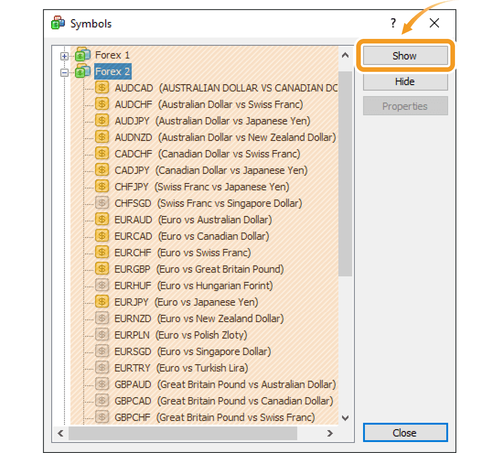The height and width of the screenshot is (453, 503).
Task: Select the Forex 2 tree label
Action: pyautogui.click(x=112, y=71)
